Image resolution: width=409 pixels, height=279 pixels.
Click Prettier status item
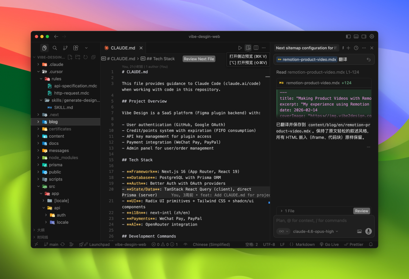click(354, 245)
